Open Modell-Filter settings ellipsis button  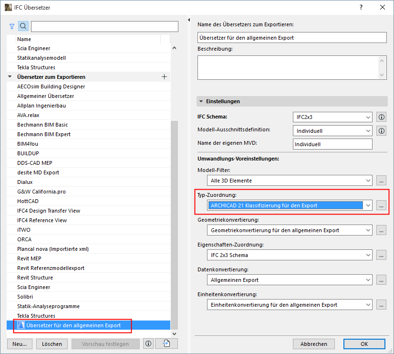[381, 181]
